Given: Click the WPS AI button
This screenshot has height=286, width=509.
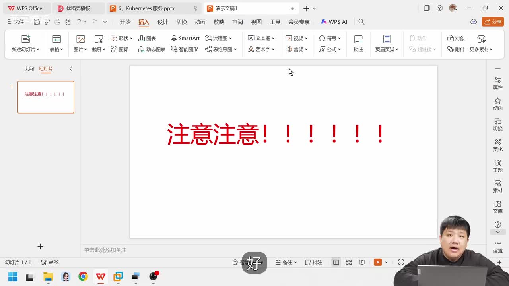Looking at the screenshot, I should [x=334, y=22].
